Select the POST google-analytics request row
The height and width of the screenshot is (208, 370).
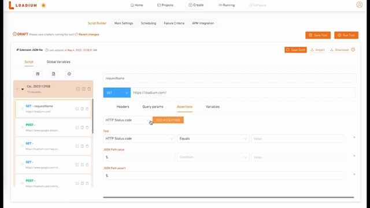pyautogui.click(x=53, y=128)
